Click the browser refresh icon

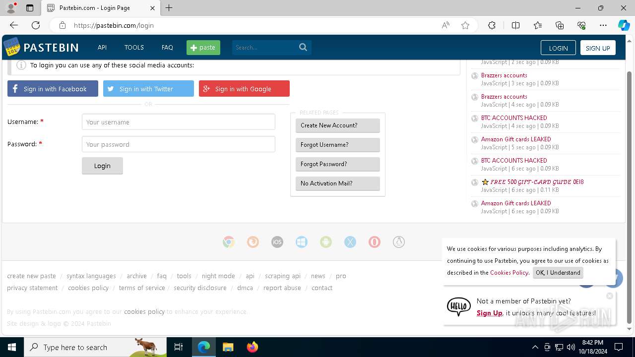click(36, 25)
